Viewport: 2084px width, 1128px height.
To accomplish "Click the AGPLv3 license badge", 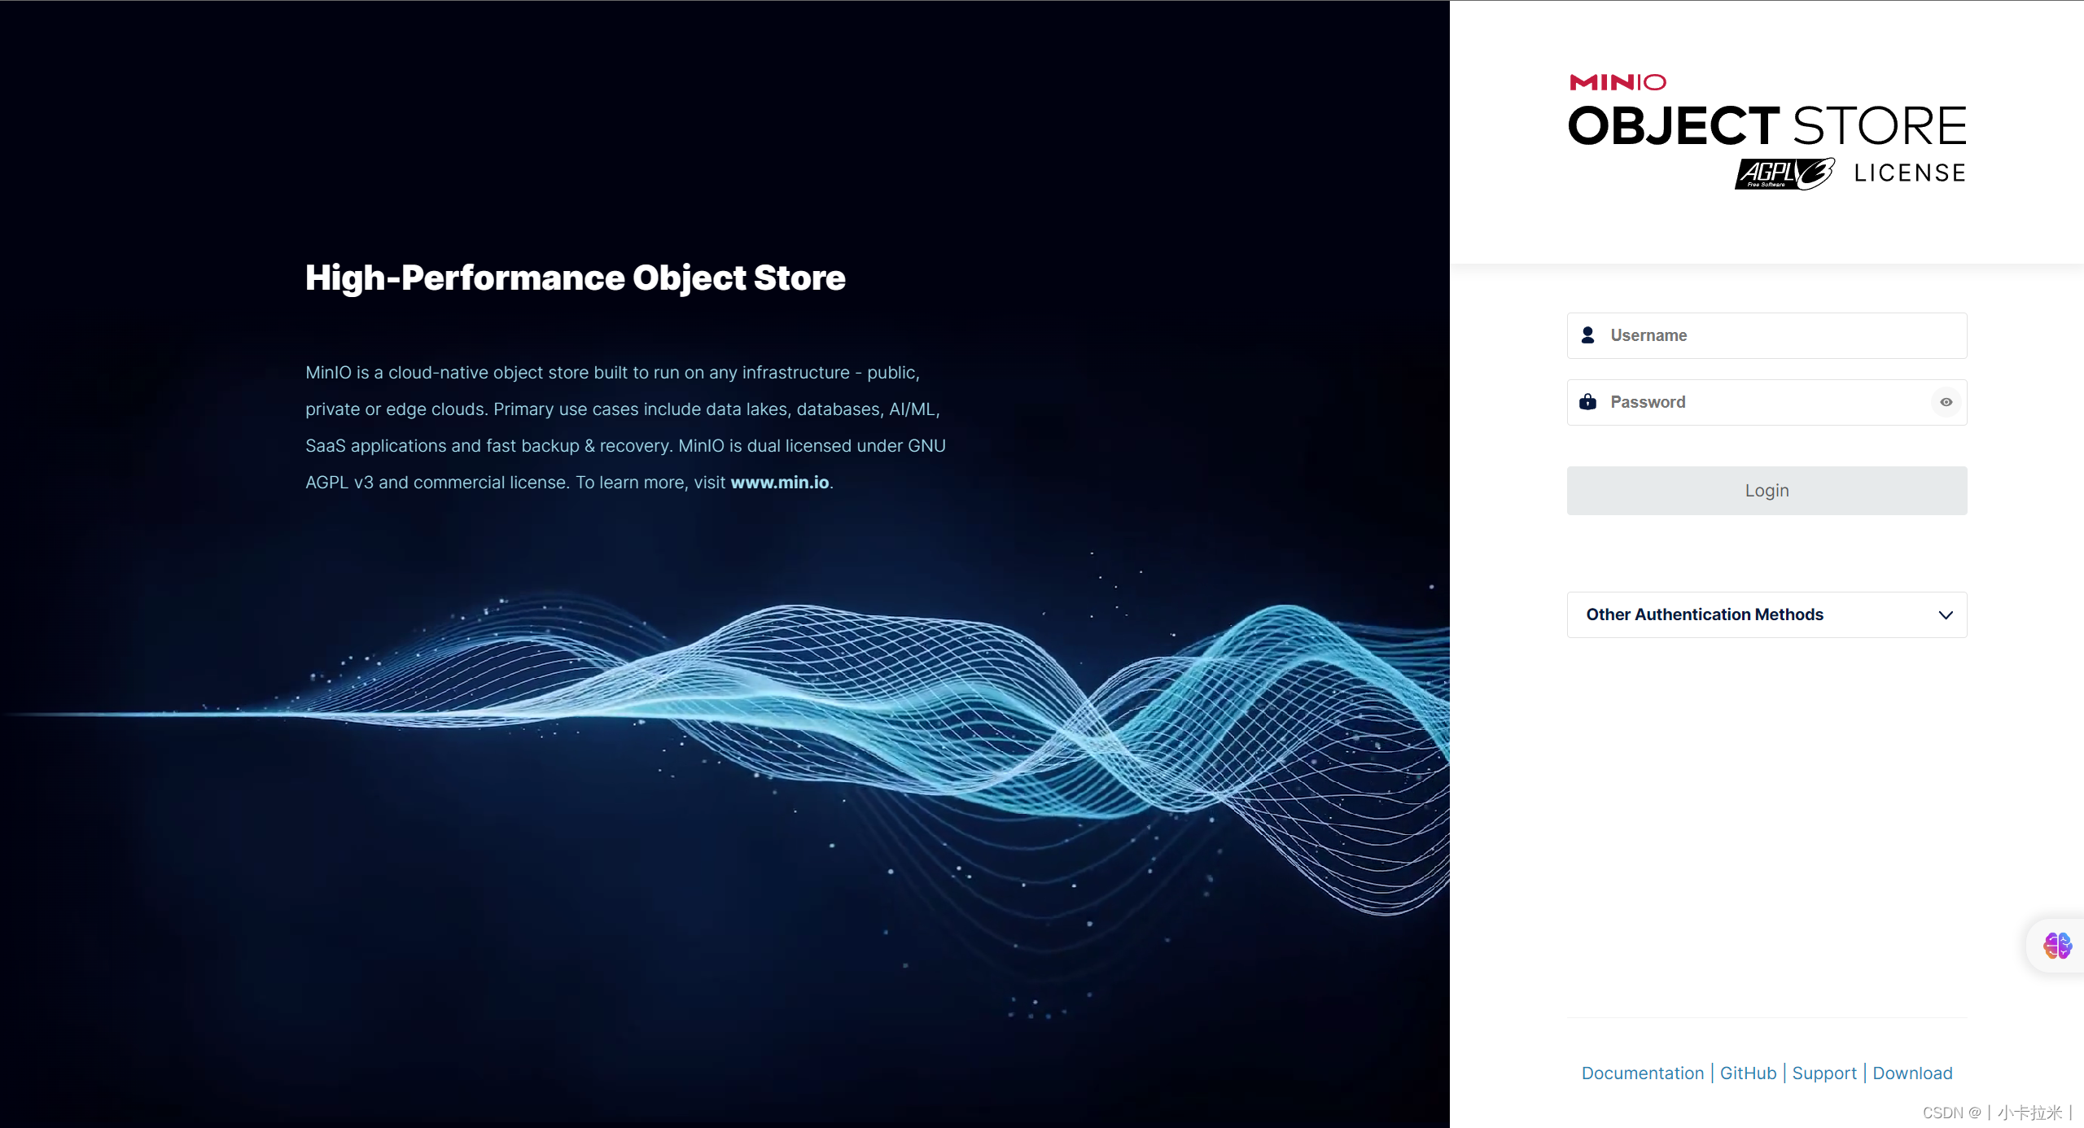I will (x=1784, y=173).
